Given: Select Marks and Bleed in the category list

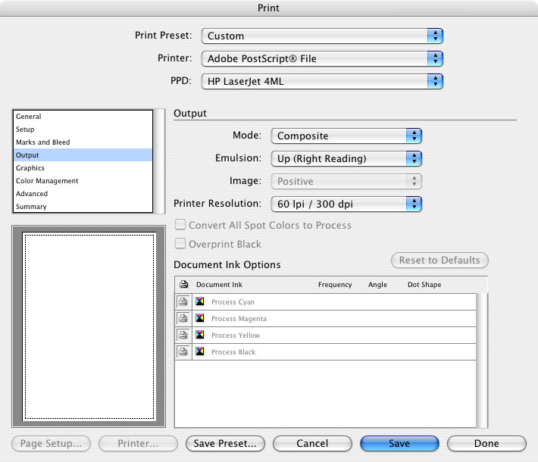Looking at the screenshot, I should click(42, 142).
